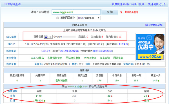Click the 反链数 value 0
Image resolution: width=169 pixels, height=104 pixels.
point(87,37)
